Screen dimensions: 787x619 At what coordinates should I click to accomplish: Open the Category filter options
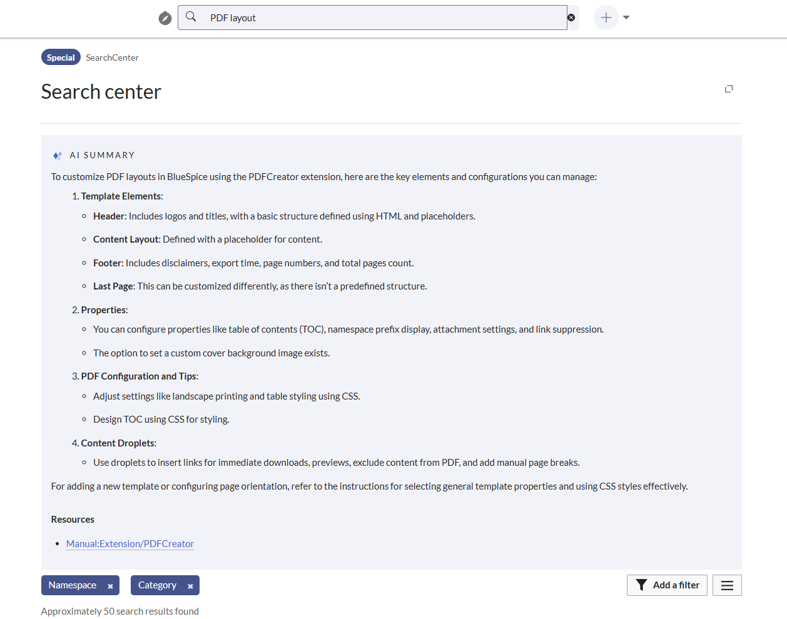(157, 585)
